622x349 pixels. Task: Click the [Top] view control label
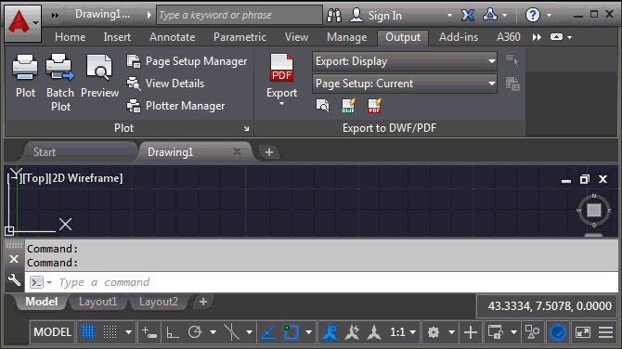click(35, 178)
